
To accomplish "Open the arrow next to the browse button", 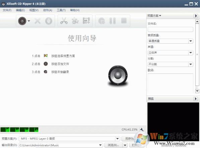I will [x=125, y=145].
